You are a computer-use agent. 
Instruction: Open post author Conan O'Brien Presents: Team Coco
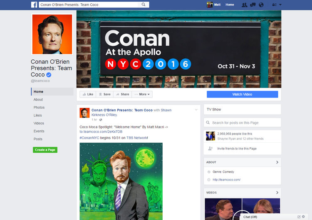(122, 110)
